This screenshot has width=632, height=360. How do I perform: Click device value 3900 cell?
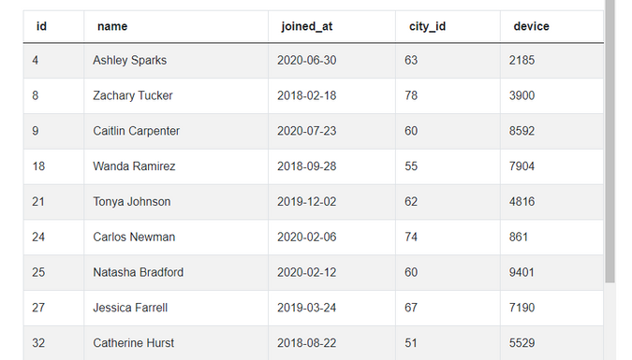coord(551,95)
